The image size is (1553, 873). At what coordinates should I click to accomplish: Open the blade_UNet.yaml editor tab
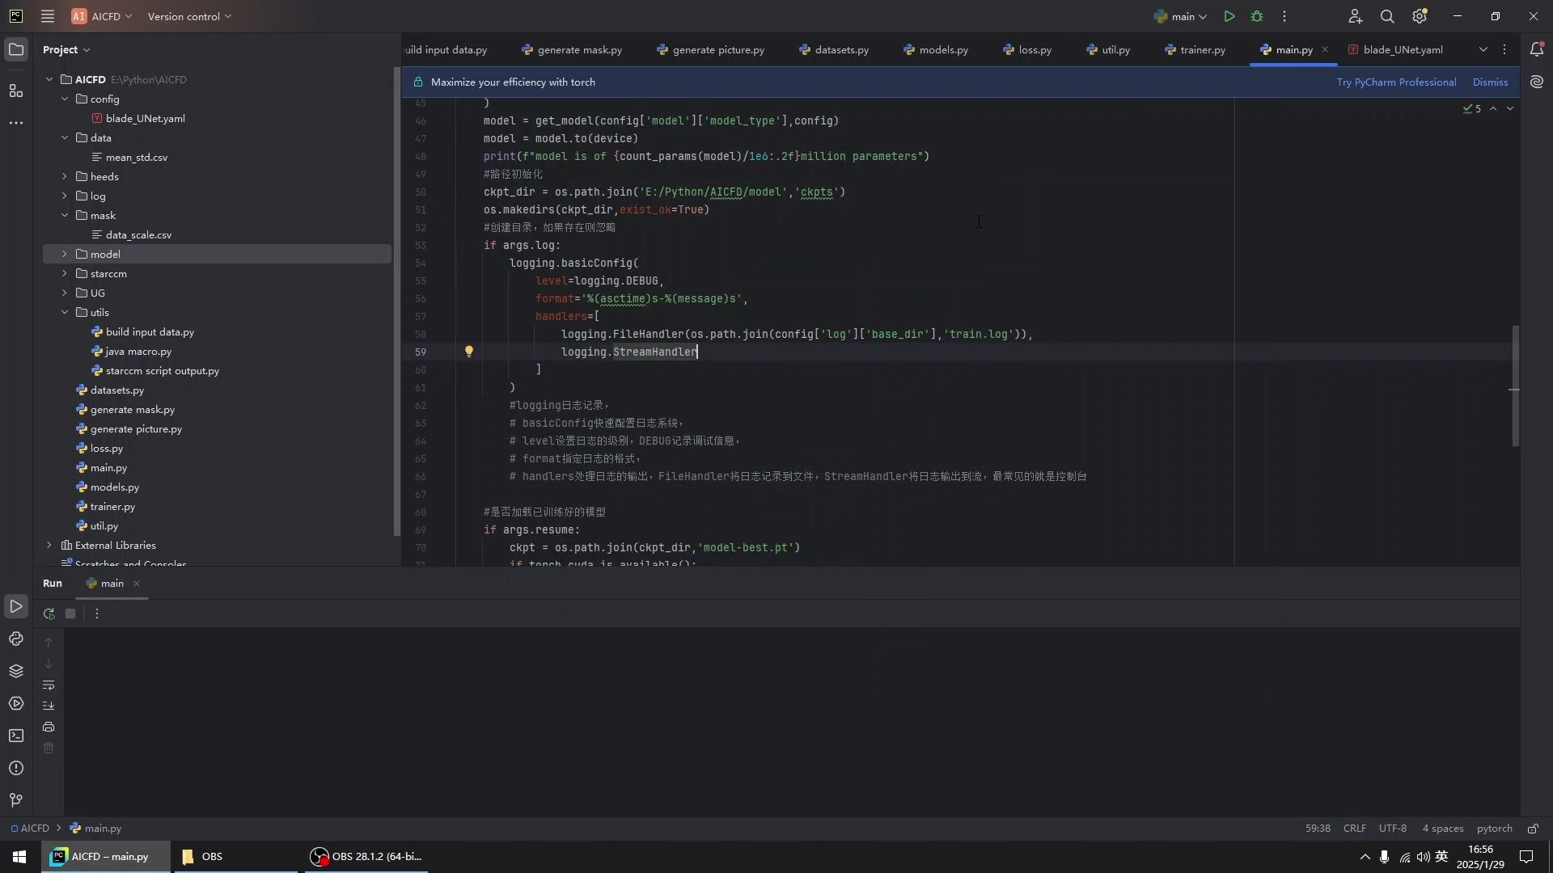pos(1402,49)
